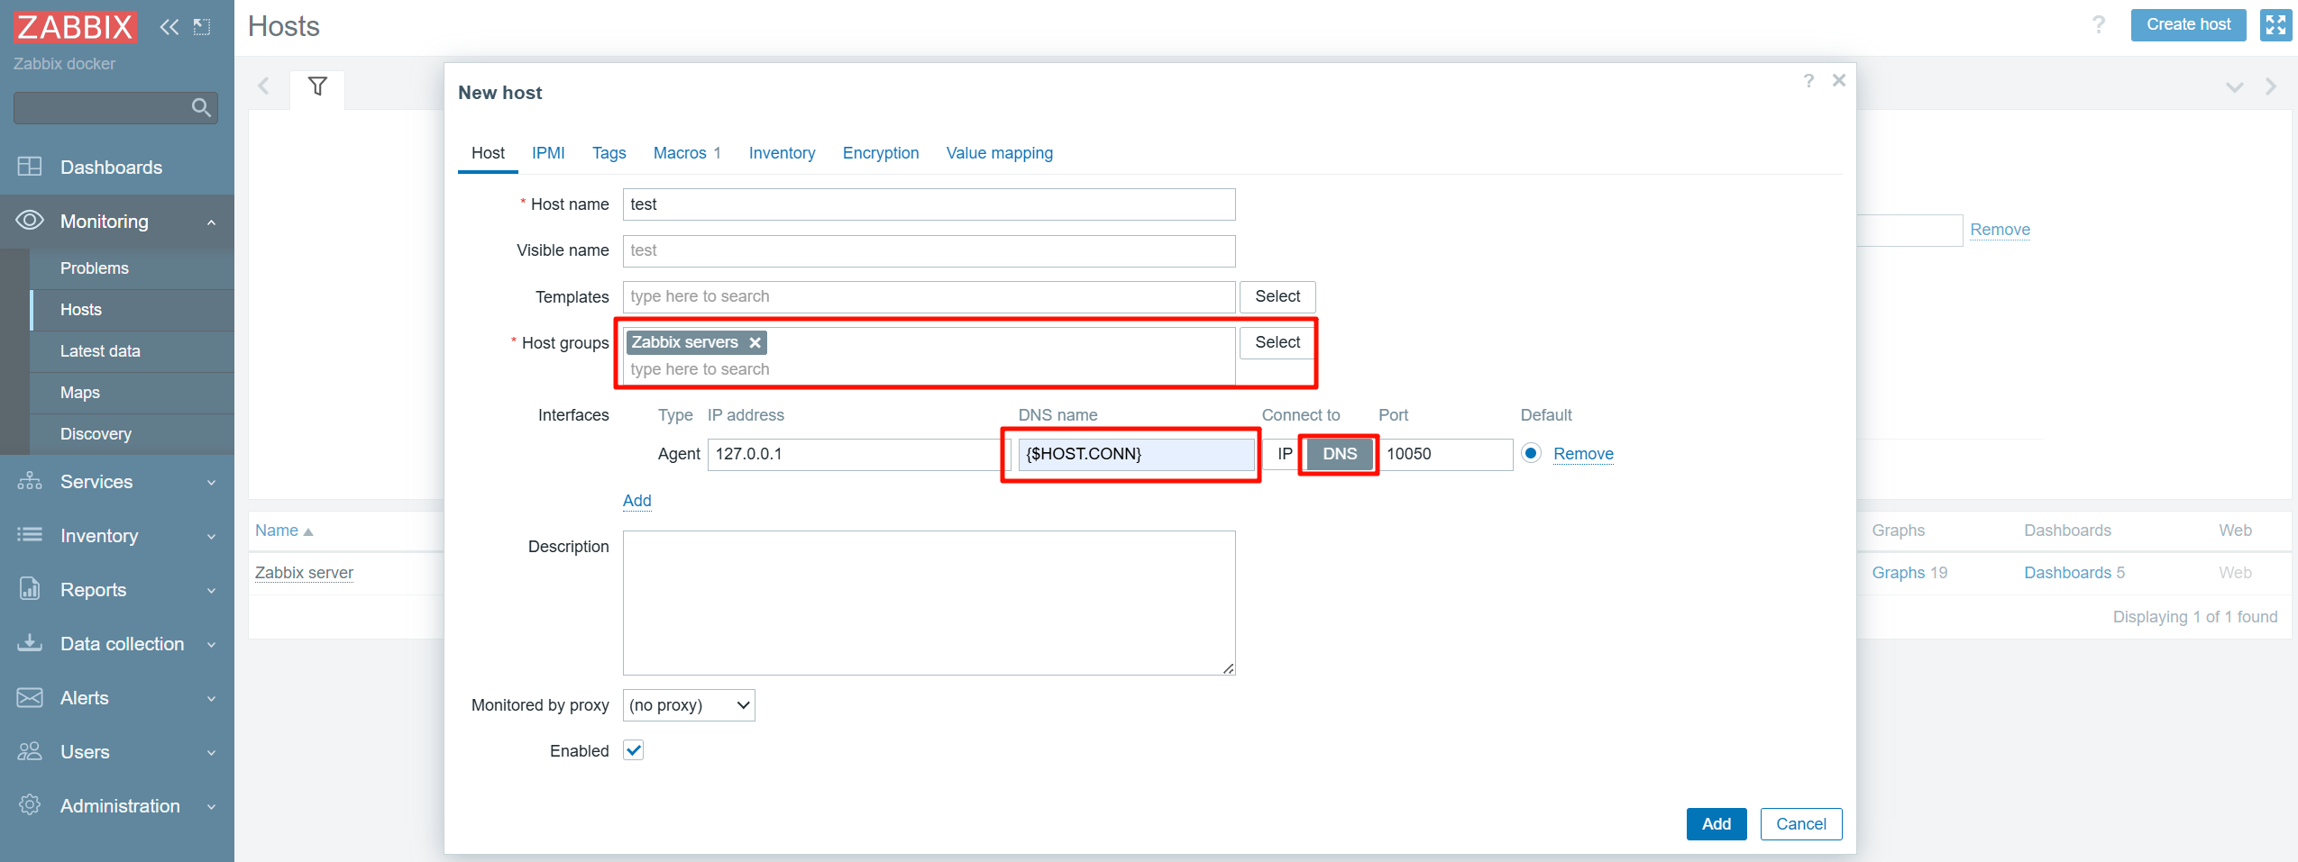The height and width of the screenshot is (862, 2298).
Task: Click the filter funnel icon
Action: tap(317, 86)
